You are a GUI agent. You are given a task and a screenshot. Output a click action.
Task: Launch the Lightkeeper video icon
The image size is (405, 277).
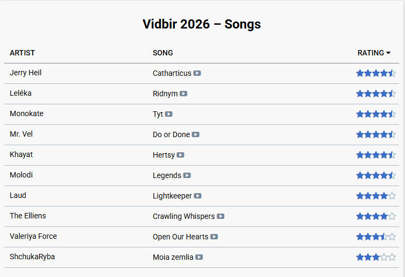[198, 196]
